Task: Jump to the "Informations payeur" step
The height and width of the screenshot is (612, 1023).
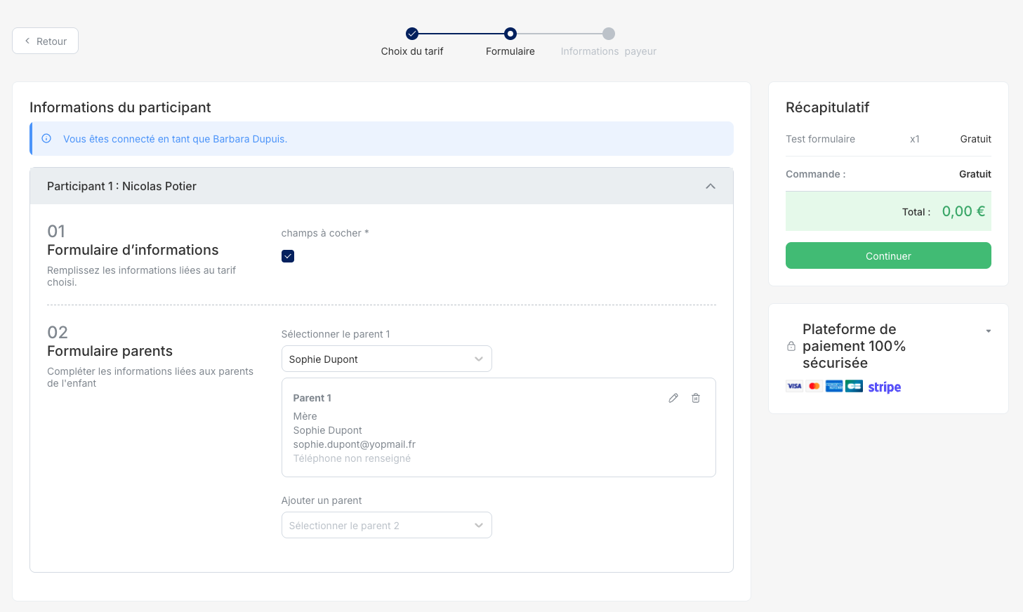Action: click(x=609, y=34)
